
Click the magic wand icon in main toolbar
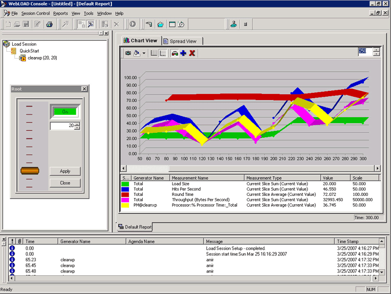point(65,24)
